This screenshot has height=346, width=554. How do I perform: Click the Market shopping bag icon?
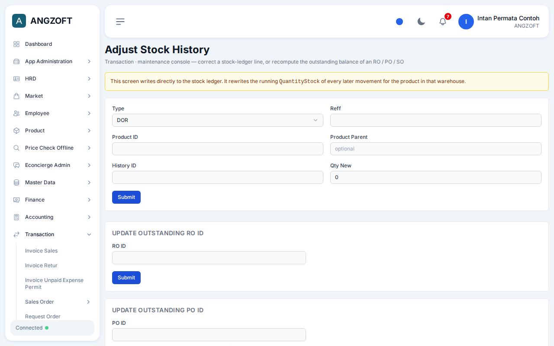(x=16, y=96)
